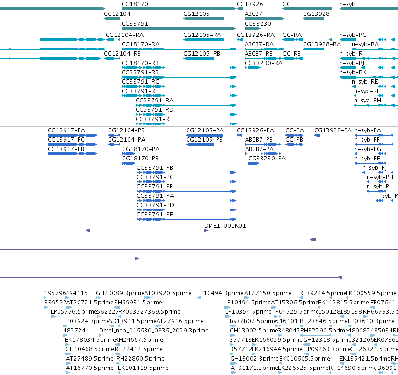Select the DME1-001K01 clone label
Image resolution: width=398 pixels, height=375 pixels.
point(225,226)
